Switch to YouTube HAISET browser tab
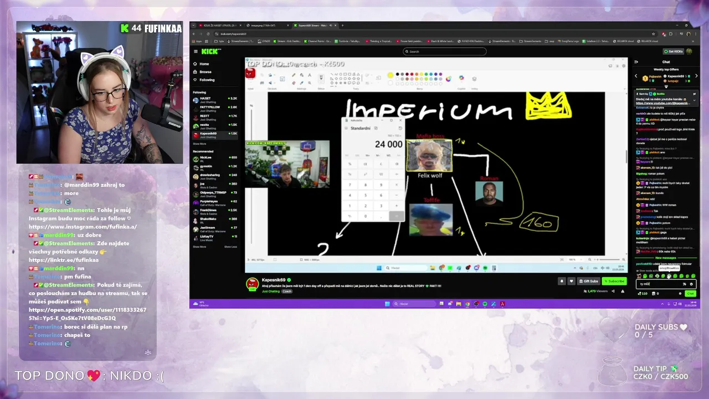The width and height of the screenshot is (709, 399). coord(220,25)
